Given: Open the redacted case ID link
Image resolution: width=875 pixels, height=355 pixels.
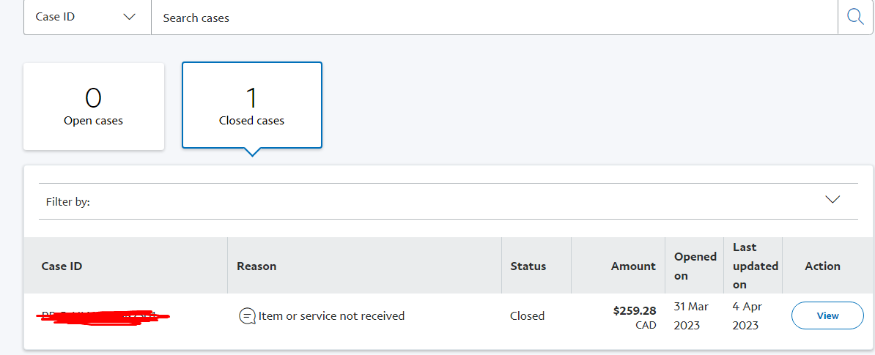Looking at the screenshot, I should pos(103,316).
